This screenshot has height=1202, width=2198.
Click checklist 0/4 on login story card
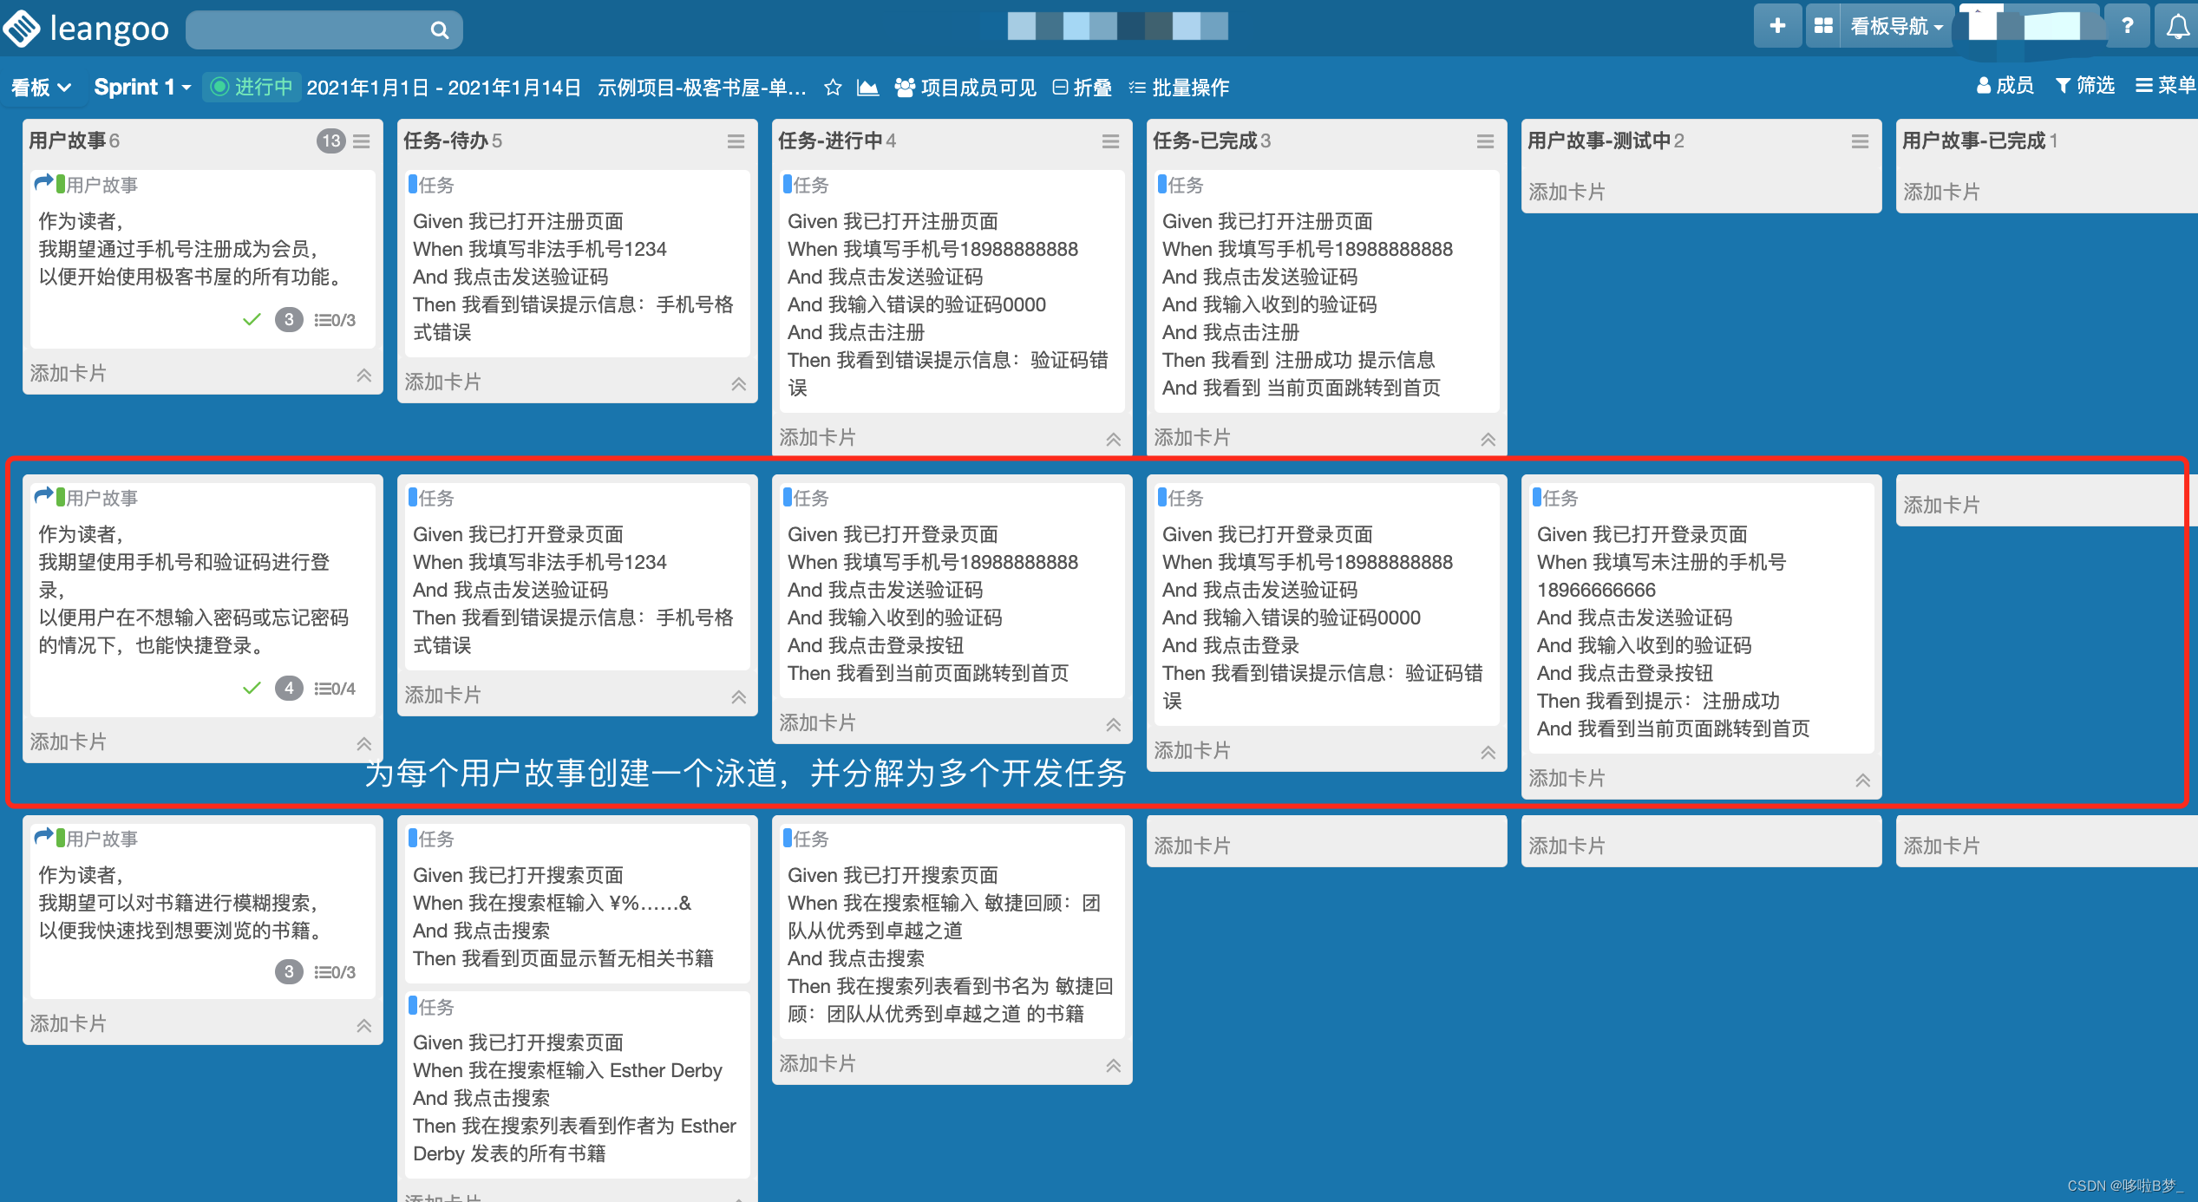pyautogui.click(x=335, y=689)
